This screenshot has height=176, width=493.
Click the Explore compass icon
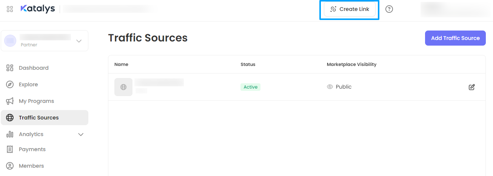tap(10, 84)
